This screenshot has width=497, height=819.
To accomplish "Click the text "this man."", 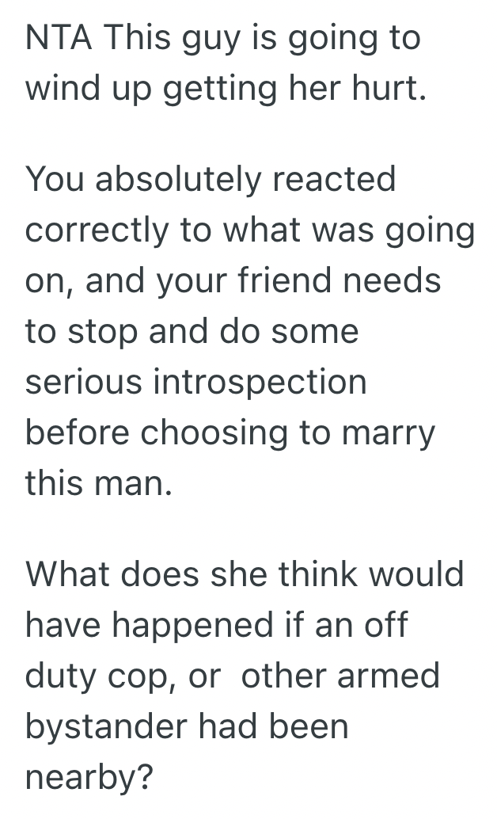I will (x=99, y=483).
